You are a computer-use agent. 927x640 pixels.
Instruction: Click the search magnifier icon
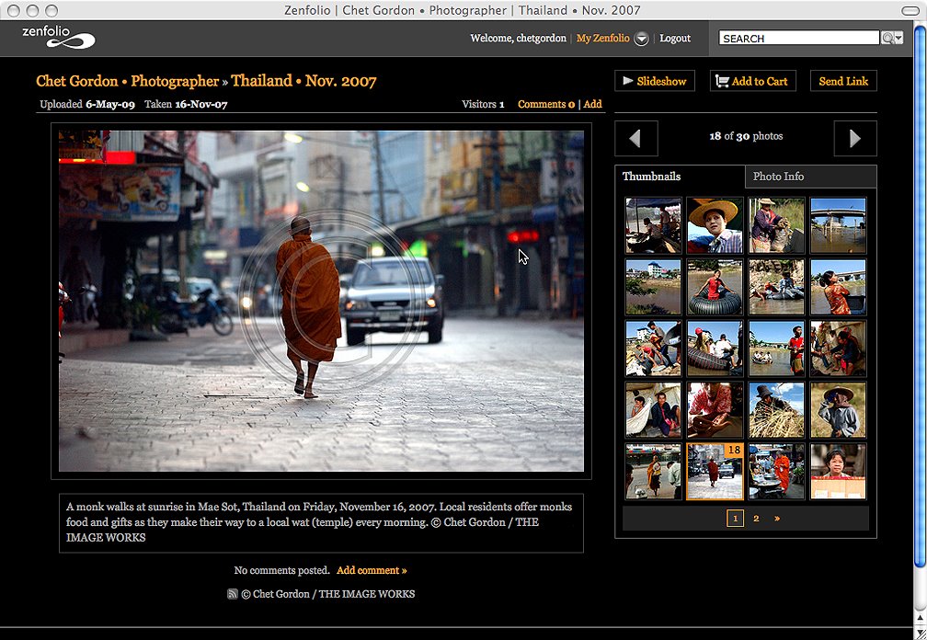[887, 39]
